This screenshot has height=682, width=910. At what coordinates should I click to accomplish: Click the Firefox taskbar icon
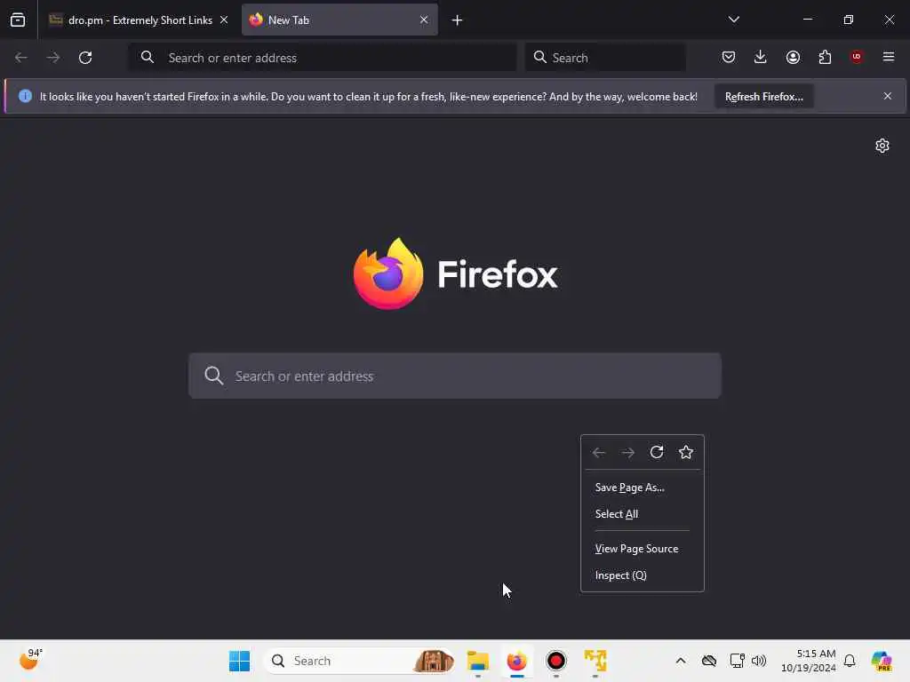517,661
